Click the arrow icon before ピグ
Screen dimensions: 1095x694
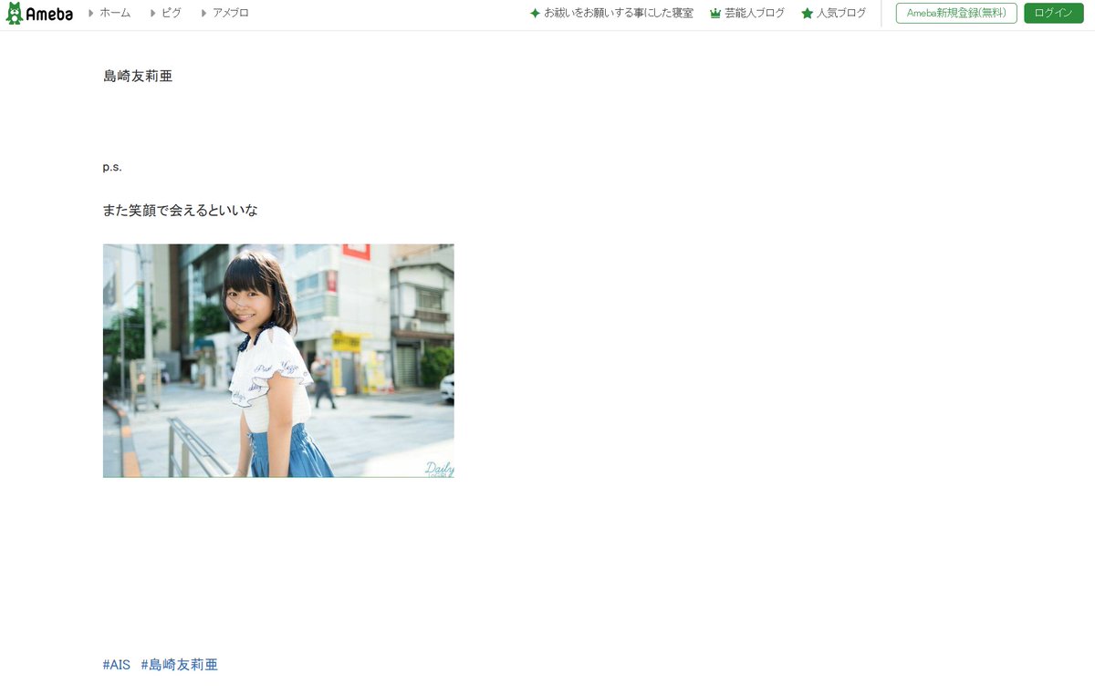[153, 13]
